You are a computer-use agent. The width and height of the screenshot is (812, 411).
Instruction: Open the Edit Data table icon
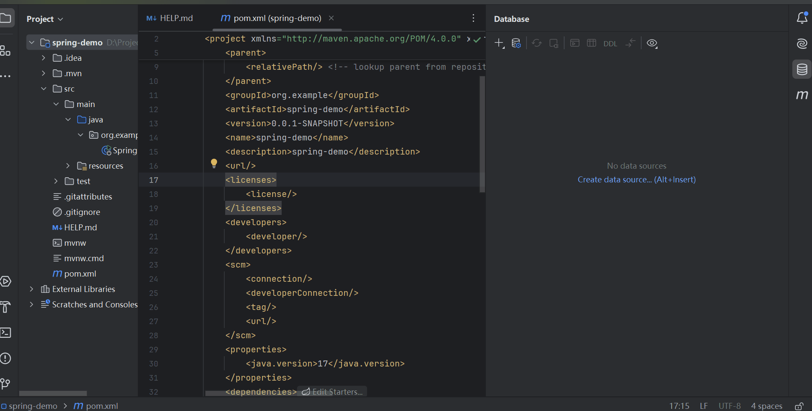tap(592, 43)
